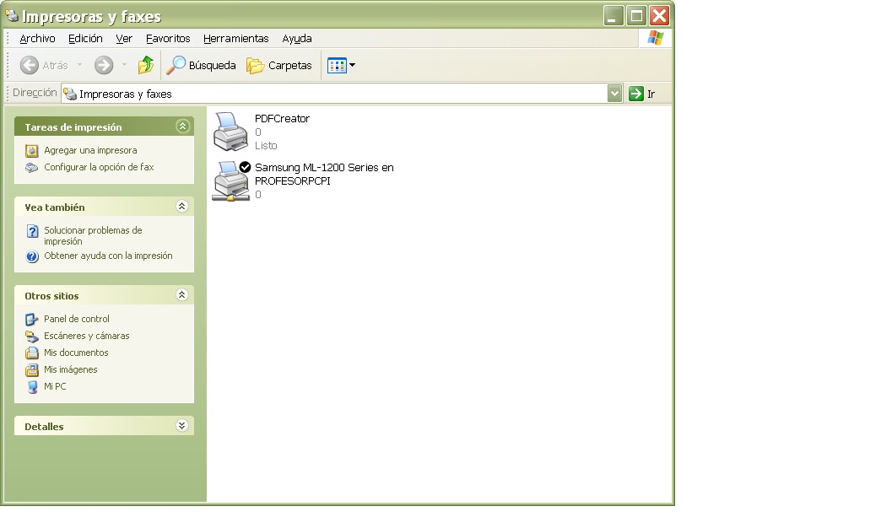Click the troubleshoot question mark icon

click(x=33, y=231)
